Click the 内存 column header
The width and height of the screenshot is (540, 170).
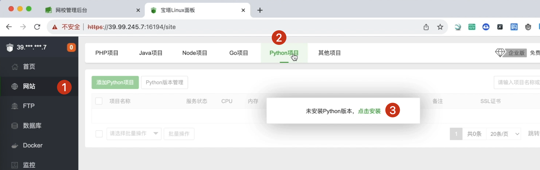[x=253, y=101]
